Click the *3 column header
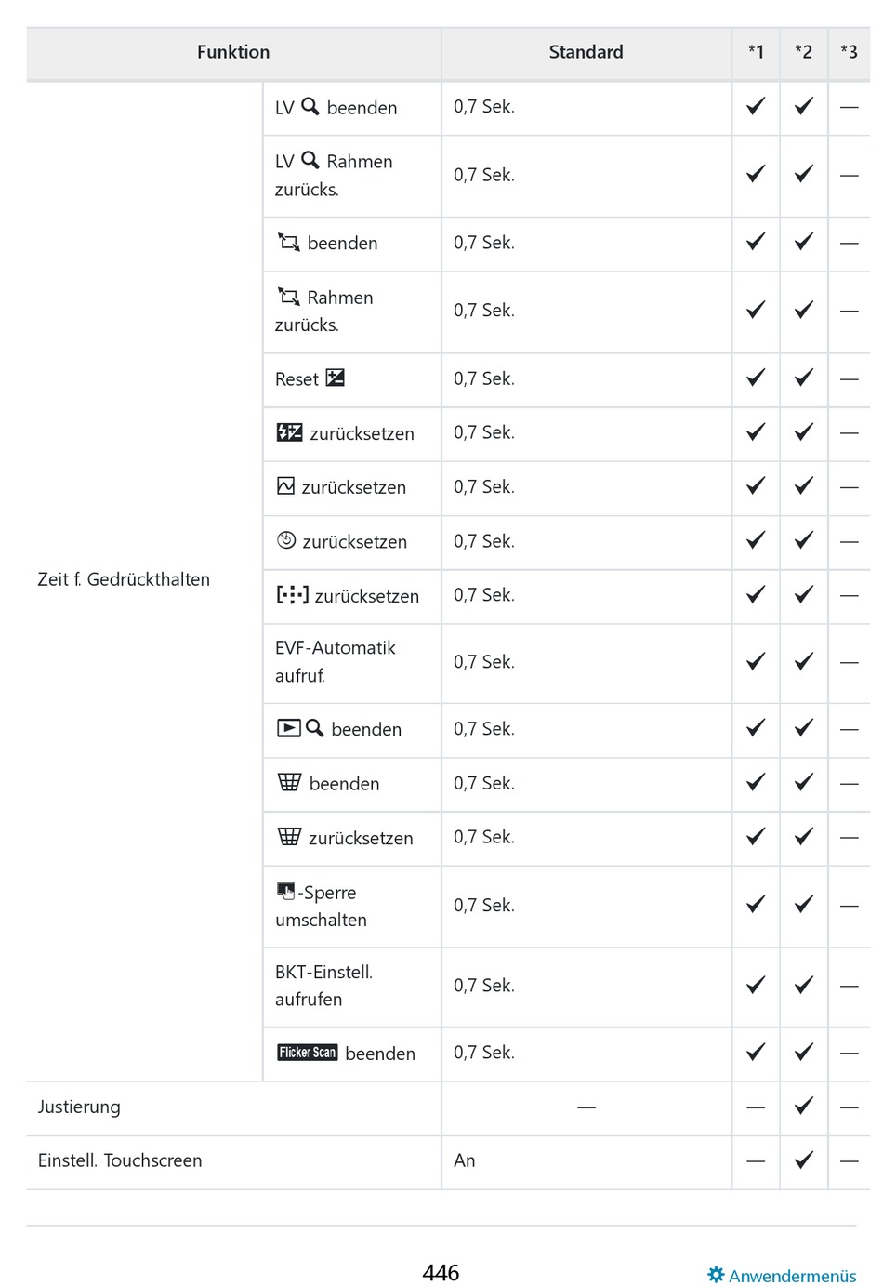The image size is (883, 1286). pos(849,53)
